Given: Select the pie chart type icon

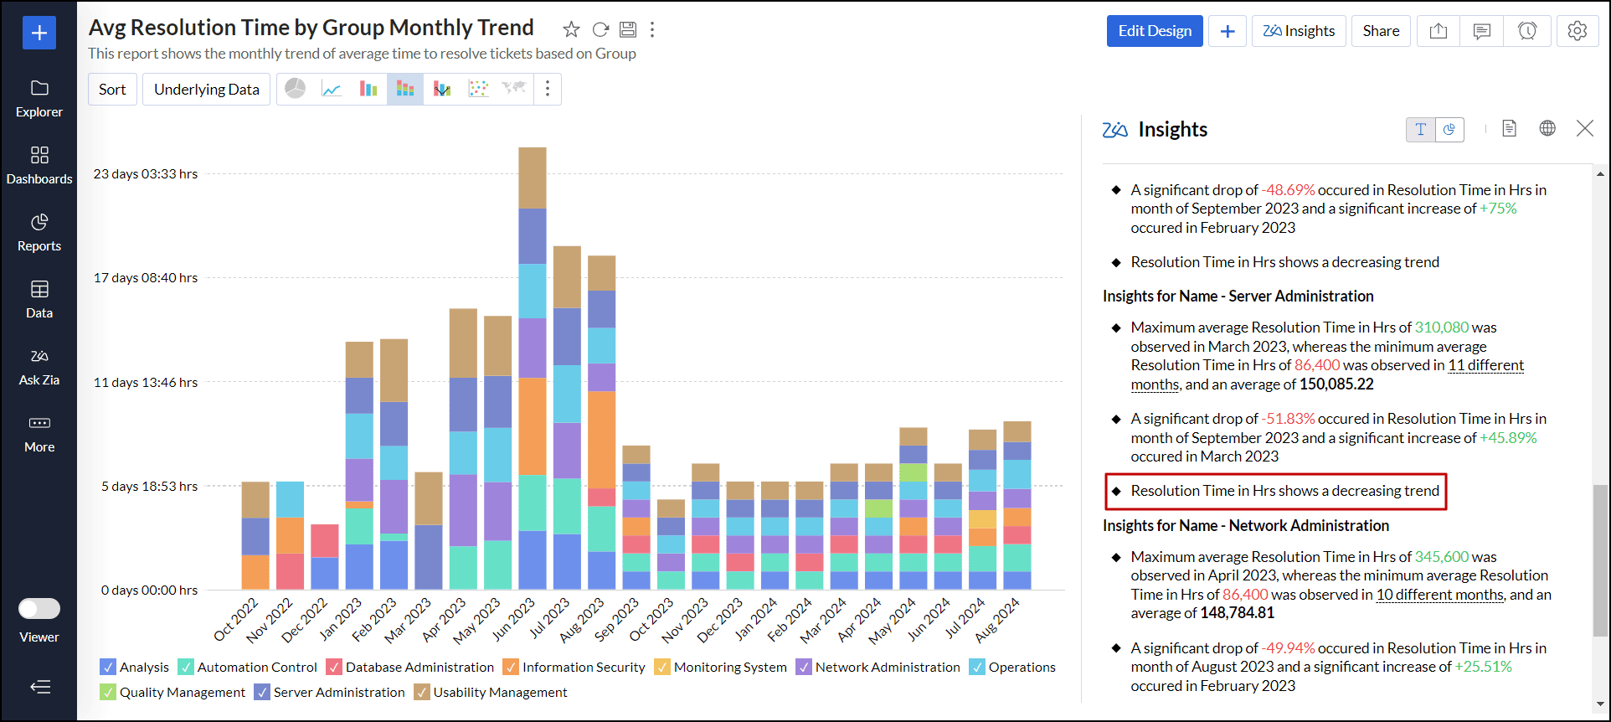Looking at the screenshot, I should (x=295, y=89).
